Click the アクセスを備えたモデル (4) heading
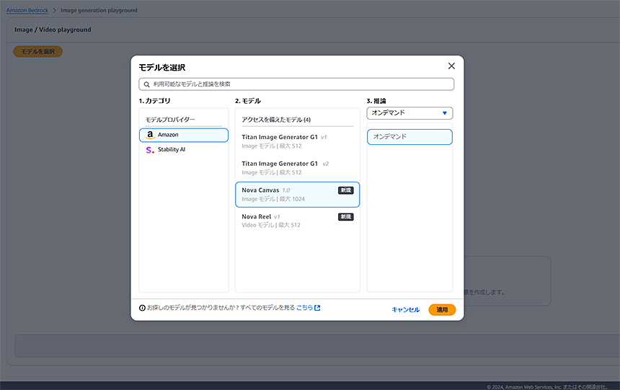This screenshot has height=390, width=620. point(276,120)
